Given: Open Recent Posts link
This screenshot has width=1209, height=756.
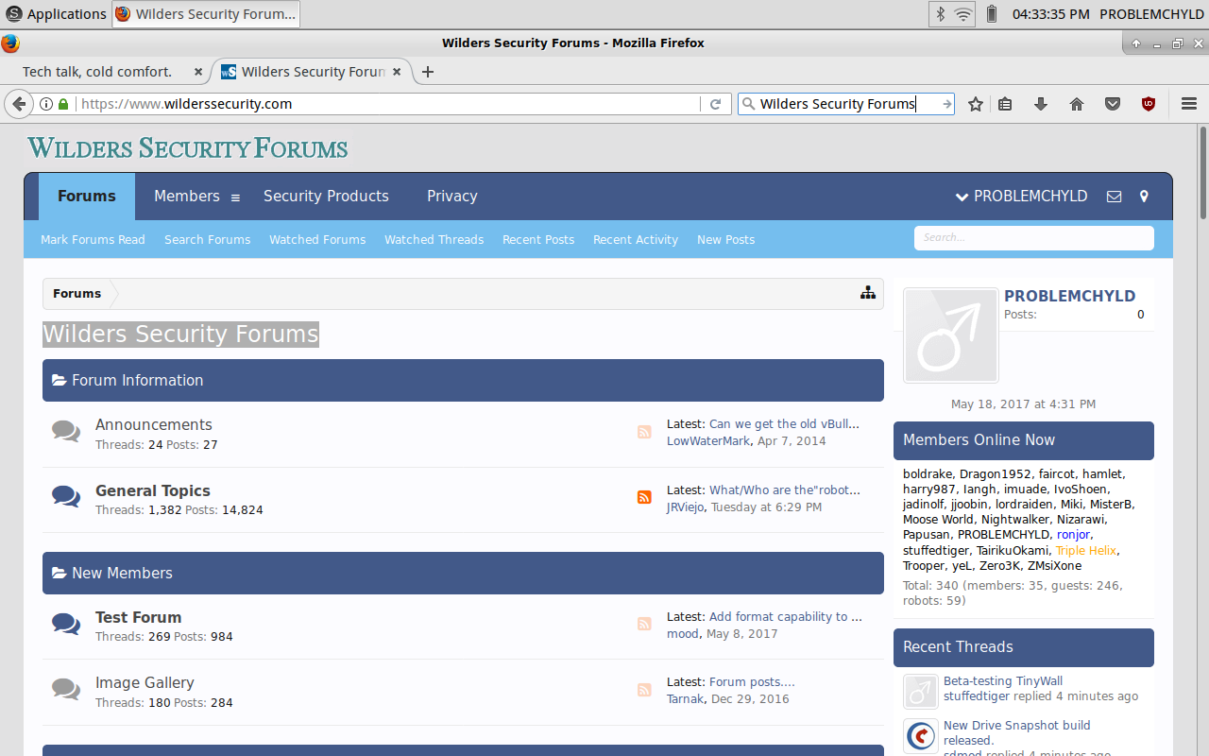Looking at the screenshot, I should point(538,240).
